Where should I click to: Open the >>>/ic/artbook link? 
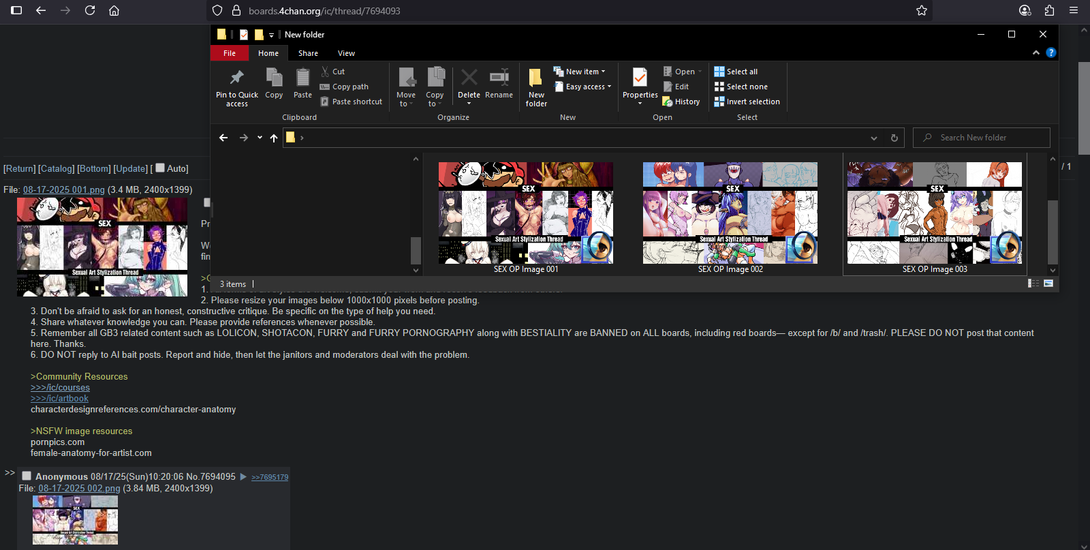[x=59, y=398]
